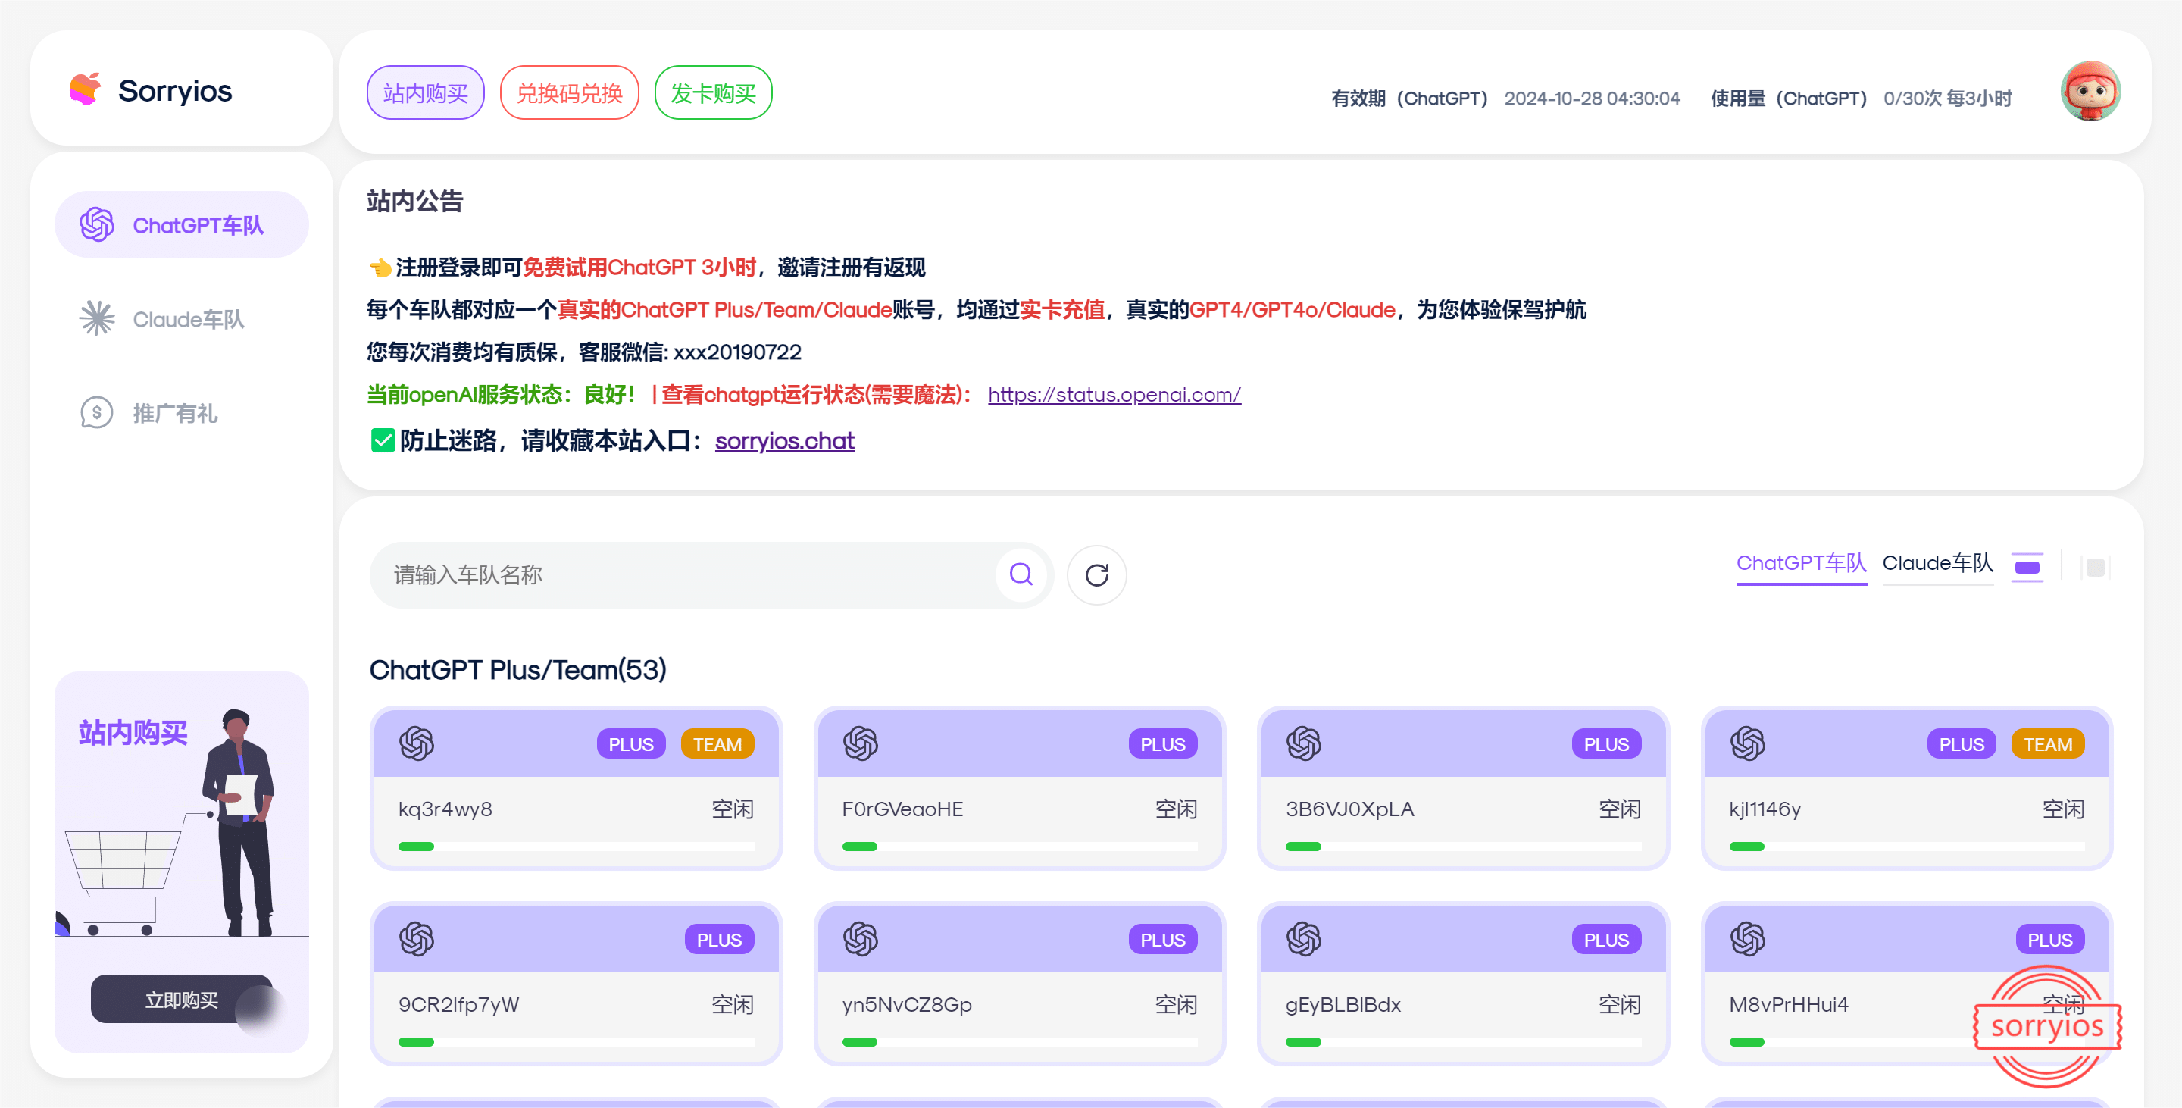Open the 推广有礼 dollar icon item
Screen dimensions: 2182x1108
coord(96,413)
